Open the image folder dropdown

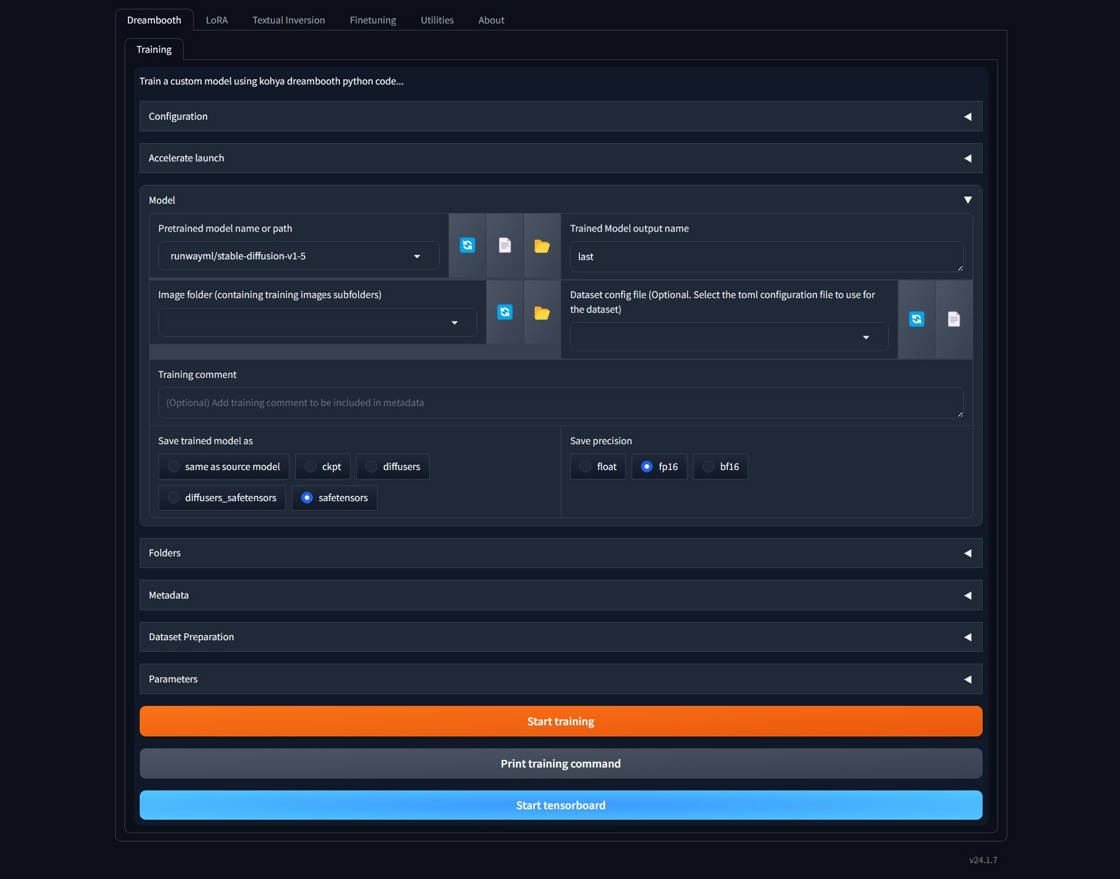(318, 322)
